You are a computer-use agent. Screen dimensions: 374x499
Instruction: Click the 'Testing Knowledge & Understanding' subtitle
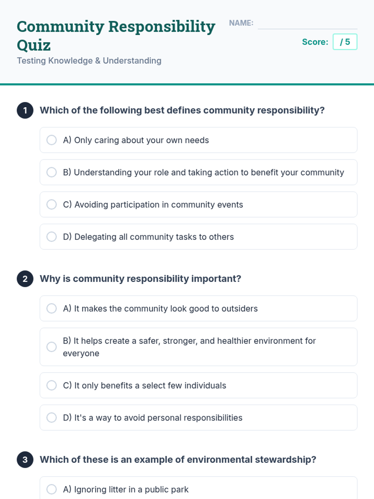(89, 61)
